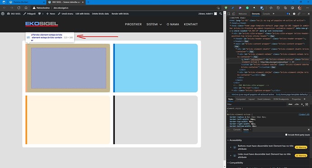Toggle the :hov element state panel
The image size is (312, 168).
pos(290,104)
